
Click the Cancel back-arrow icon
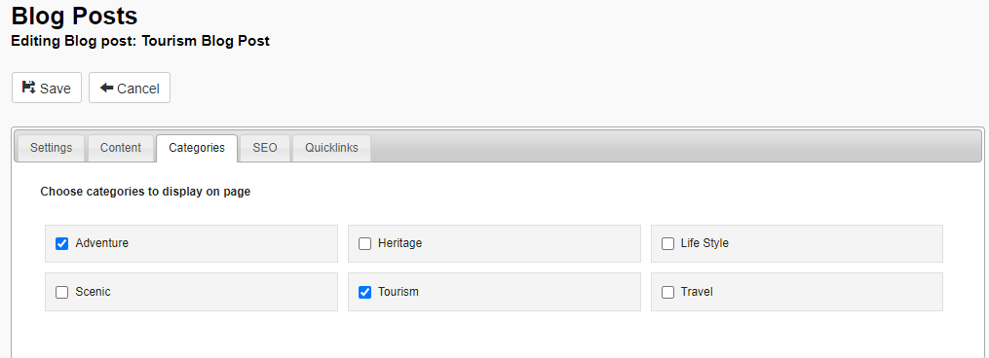click(x=106, y=88)
